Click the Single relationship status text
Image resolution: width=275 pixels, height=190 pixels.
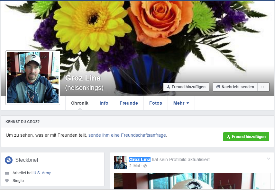point(18,181)
